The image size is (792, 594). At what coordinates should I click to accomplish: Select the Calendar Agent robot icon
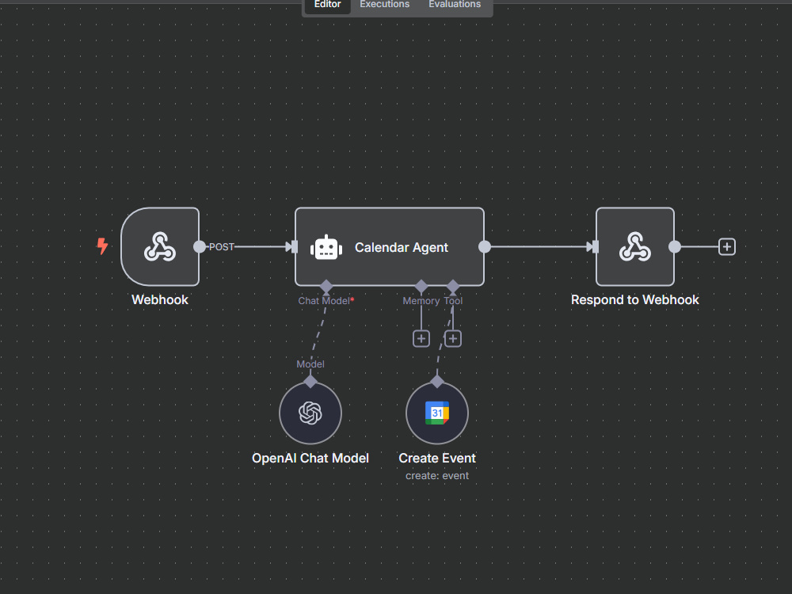[326, 247]
